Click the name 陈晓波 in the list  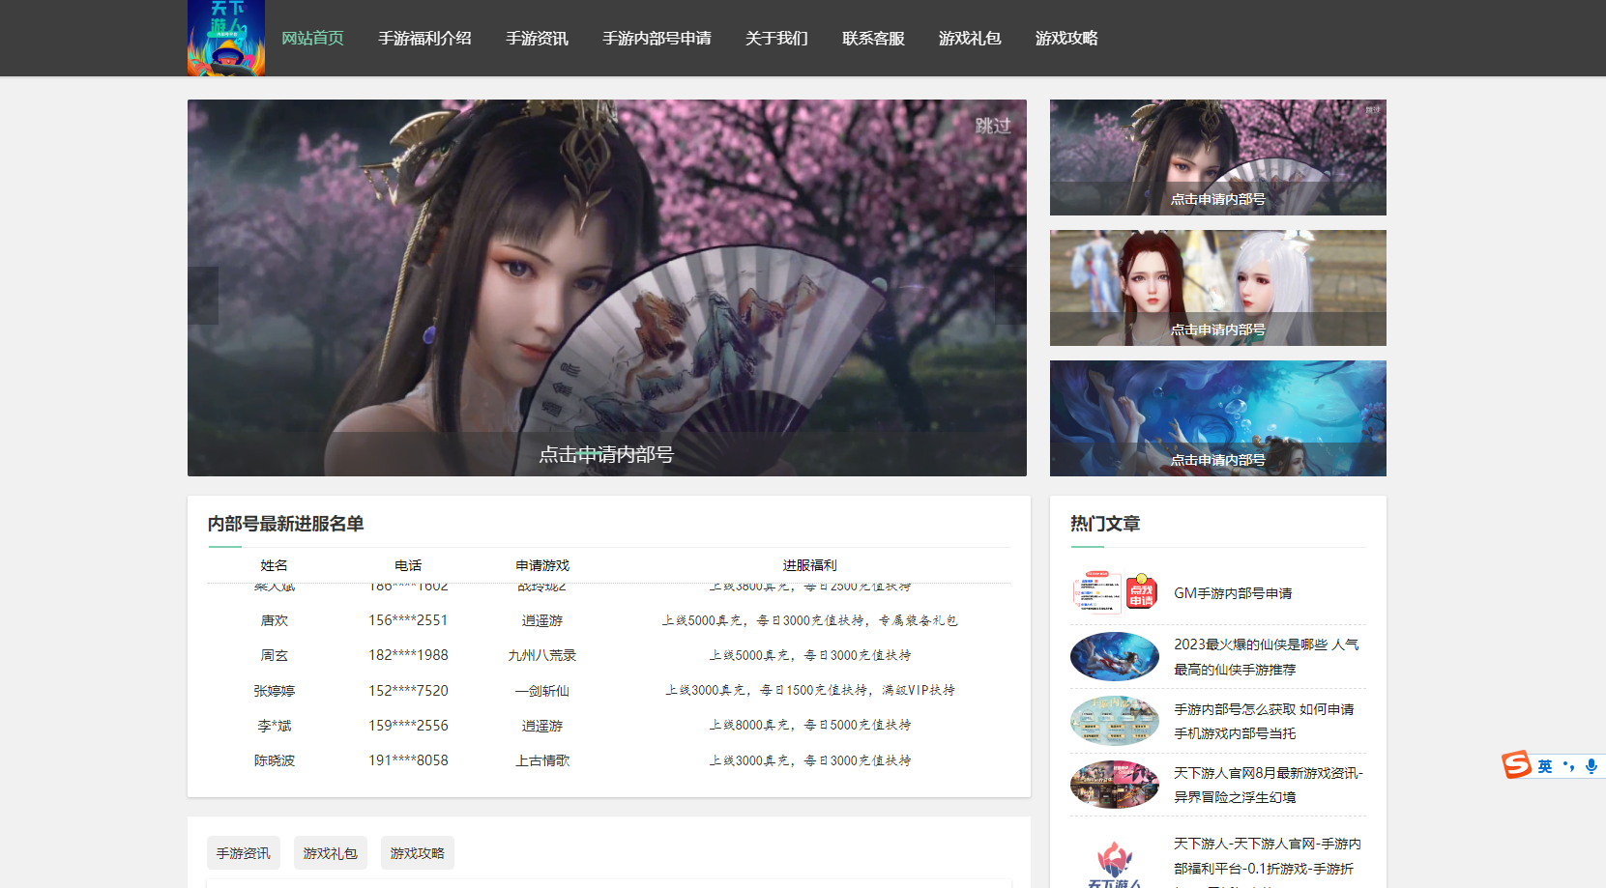click(275, 760)
